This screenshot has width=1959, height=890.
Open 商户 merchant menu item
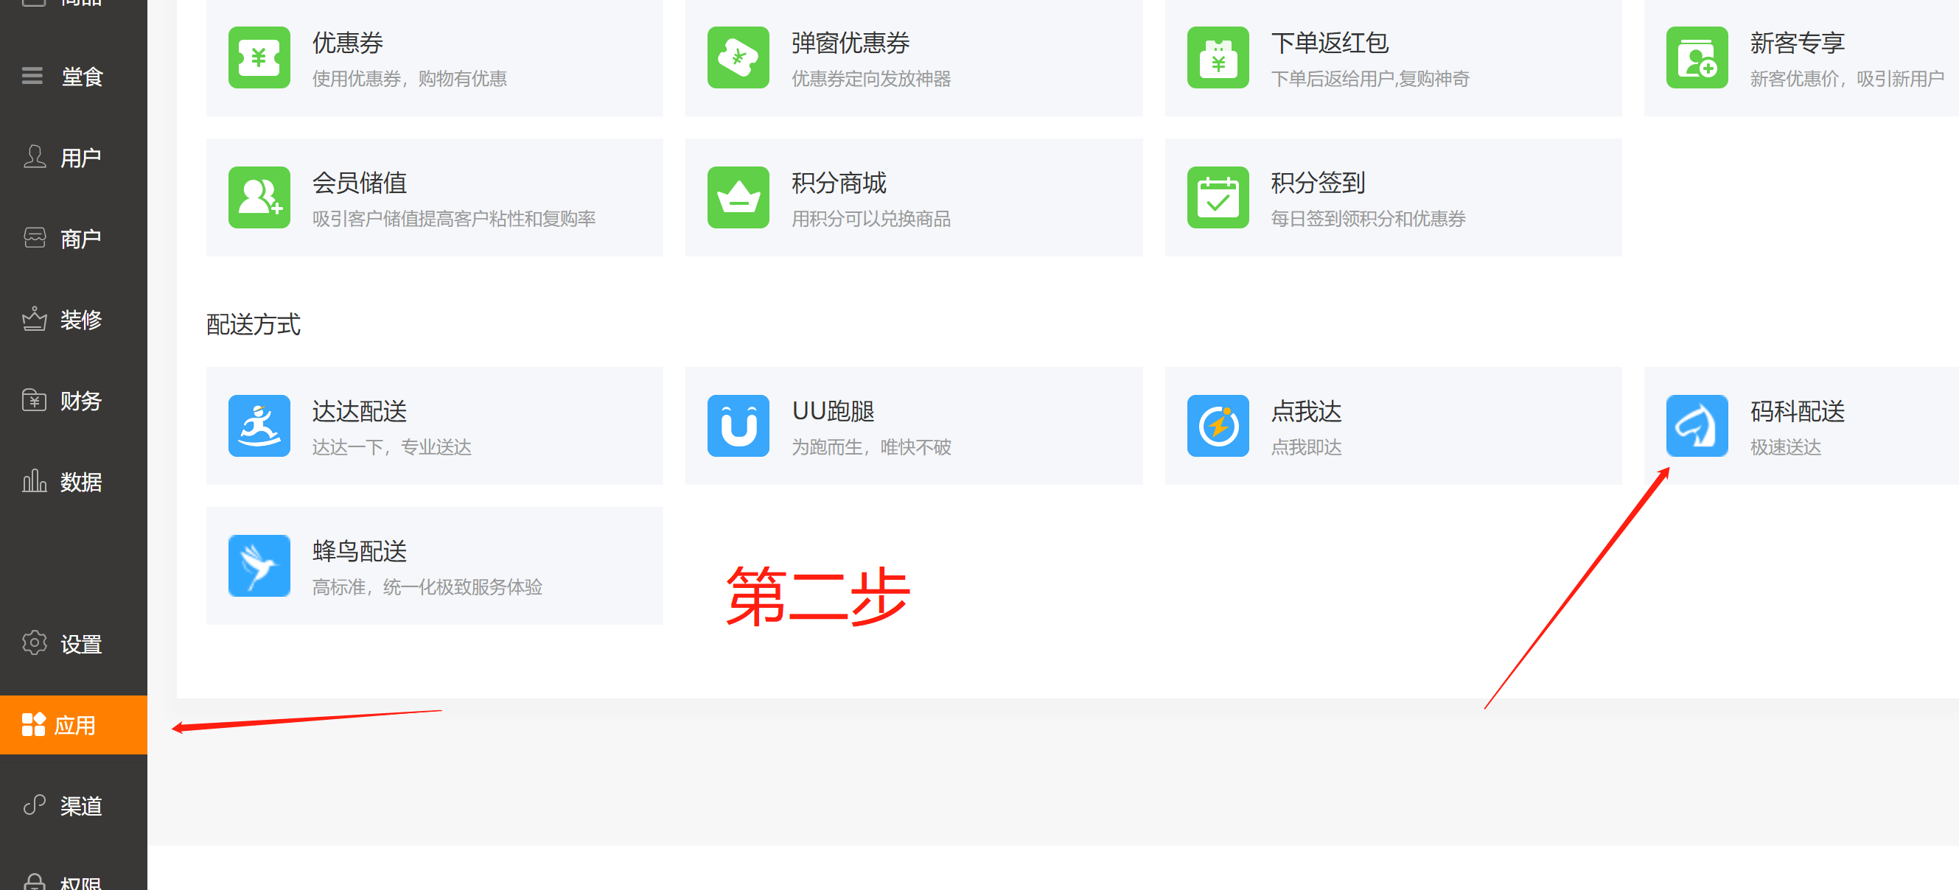point(73,239)
